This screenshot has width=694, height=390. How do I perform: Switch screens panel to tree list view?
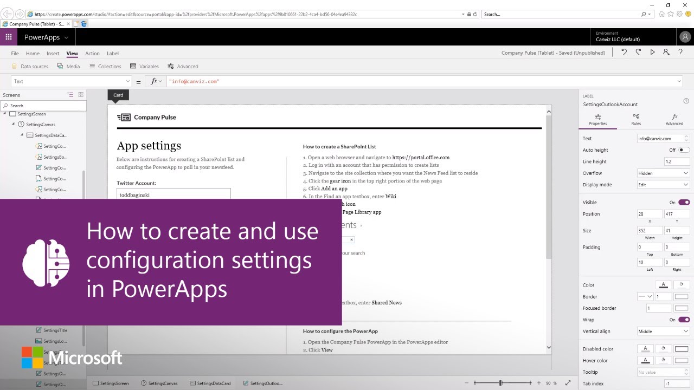pos(70,94)
